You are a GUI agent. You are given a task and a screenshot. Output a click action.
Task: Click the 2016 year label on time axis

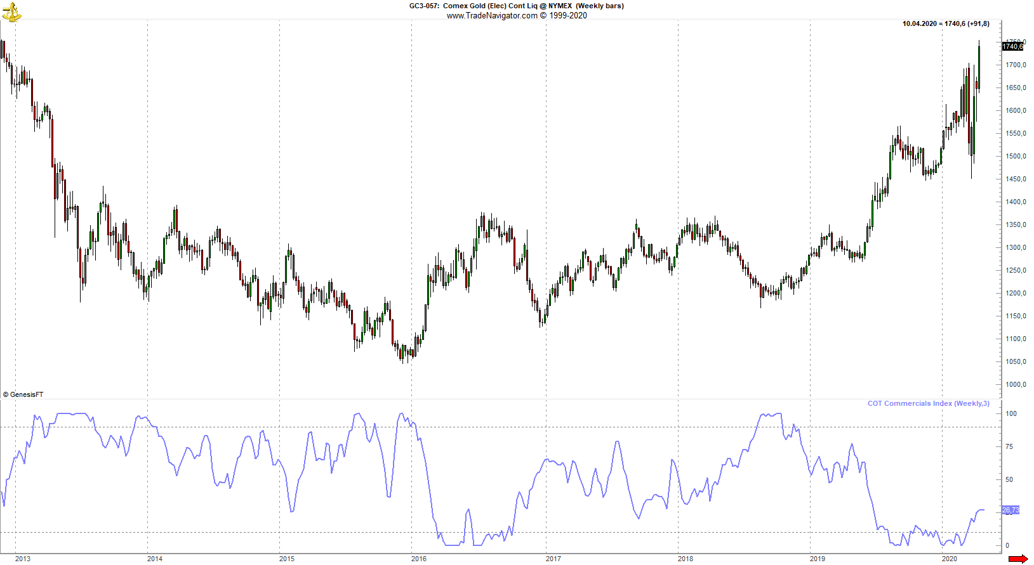[x=419, y=559]
